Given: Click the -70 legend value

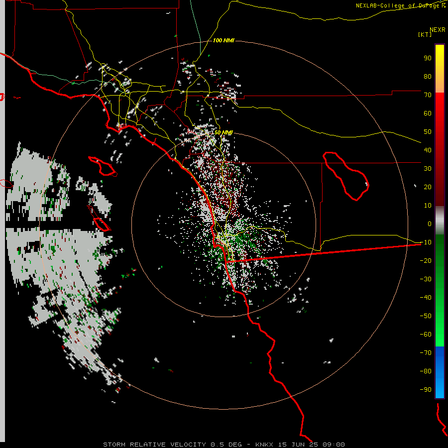Looking at the screenshot, I should tap(426, 353).
